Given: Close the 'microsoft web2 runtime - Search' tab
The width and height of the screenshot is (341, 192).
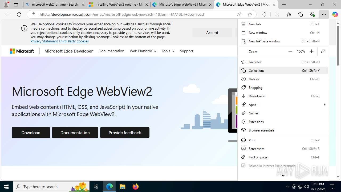Looking at the screenshot, I should click(x=83, y=5).
